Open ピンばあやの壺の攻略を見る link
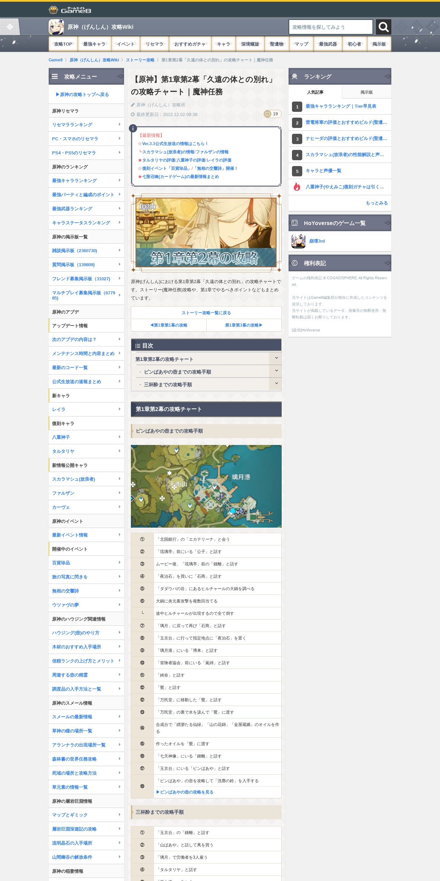Image resolution: width=440 pixels, height=881 pixels. pos(185,792)
